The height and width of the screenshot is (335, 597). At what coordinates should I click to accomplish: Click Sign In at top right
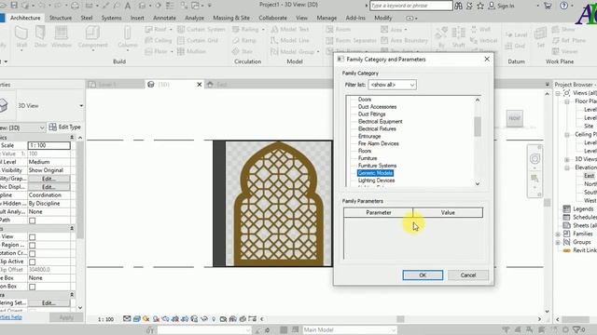point(502,6)
